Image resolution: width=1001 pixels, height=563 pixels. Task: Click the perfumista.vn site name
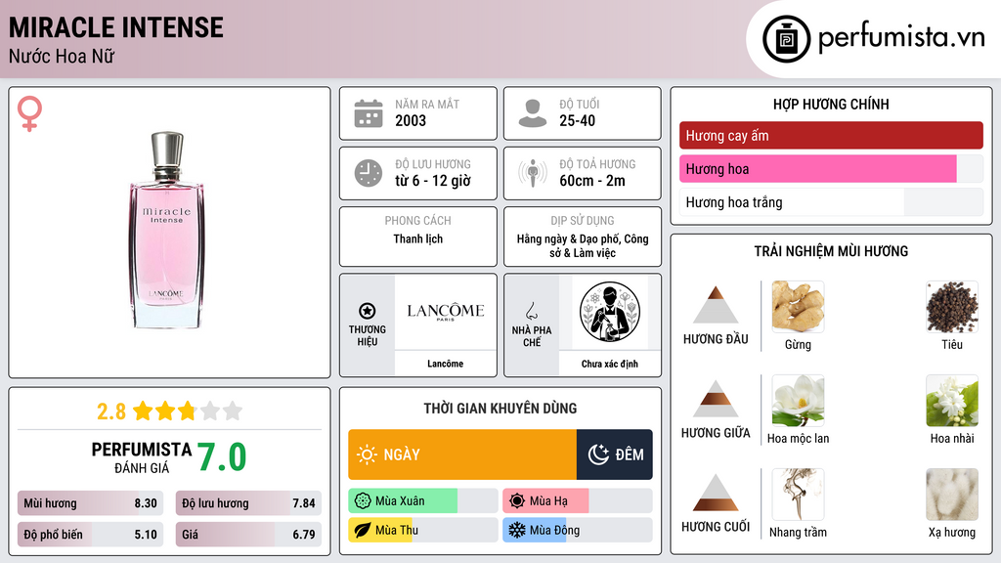(901, 37)
